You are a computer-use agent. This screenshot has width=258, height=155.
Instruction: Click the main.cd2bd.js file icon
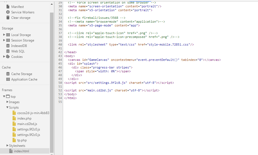[14, 124]
